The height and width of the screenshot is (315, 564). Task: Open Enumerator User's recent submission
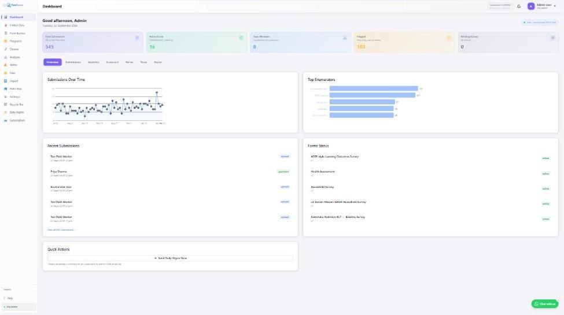pyautogui.click(x=170, y=188)
